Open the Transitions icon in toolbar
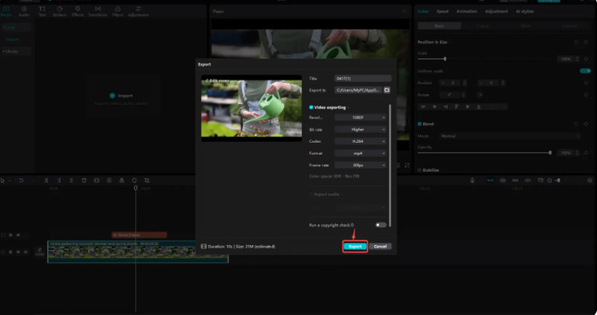 [x=98, y=10]
